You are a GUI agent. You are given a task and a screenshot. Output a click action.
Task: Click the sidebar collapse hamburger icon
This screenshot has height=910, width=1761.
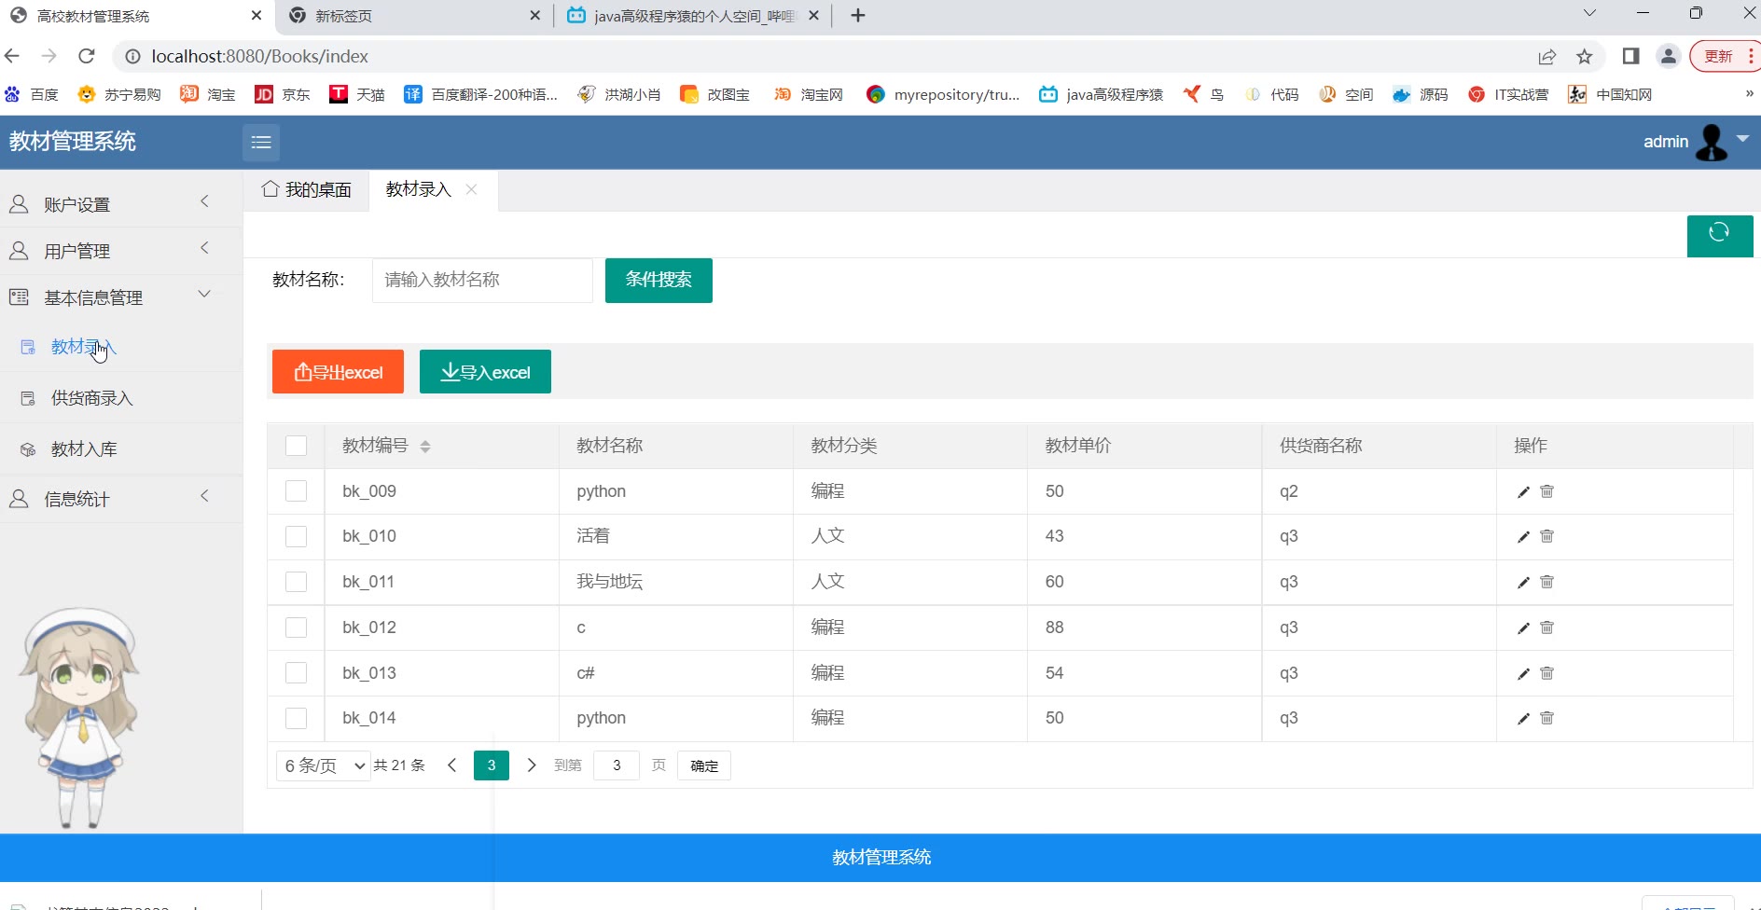coord(261,142)
